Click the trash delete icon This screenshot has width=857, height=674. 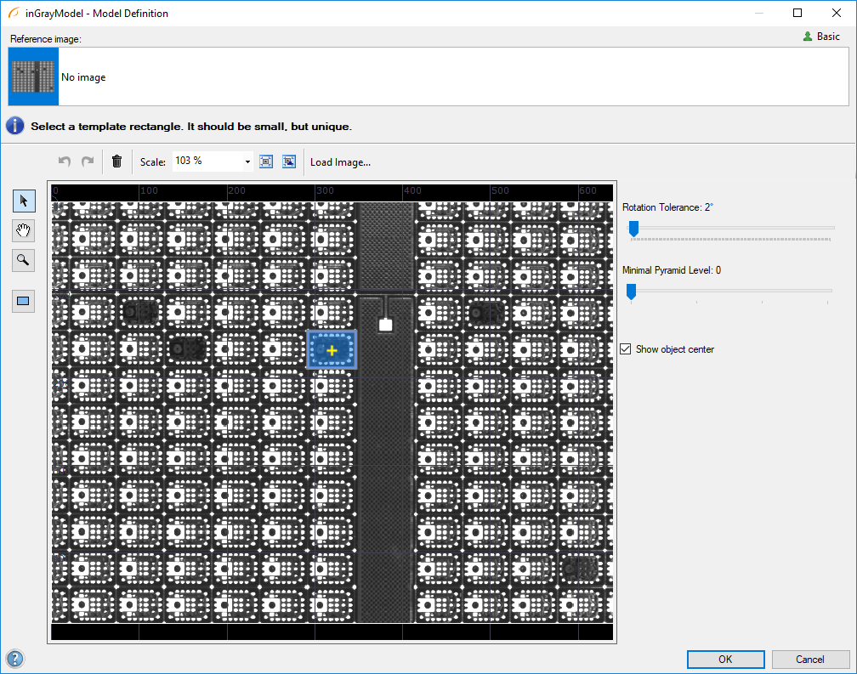pyautogui.click(x=117, y=161)
